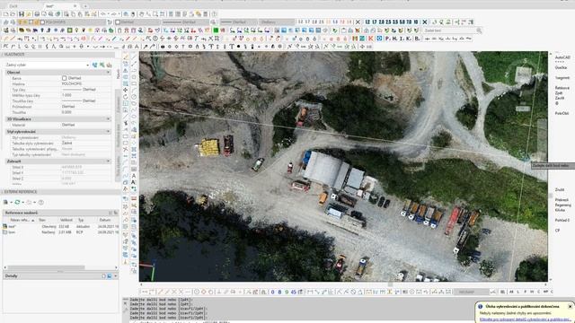The image size is (575, 323).
Task: Open the DleHlad color dropdown
Action: tap(137, 22)
